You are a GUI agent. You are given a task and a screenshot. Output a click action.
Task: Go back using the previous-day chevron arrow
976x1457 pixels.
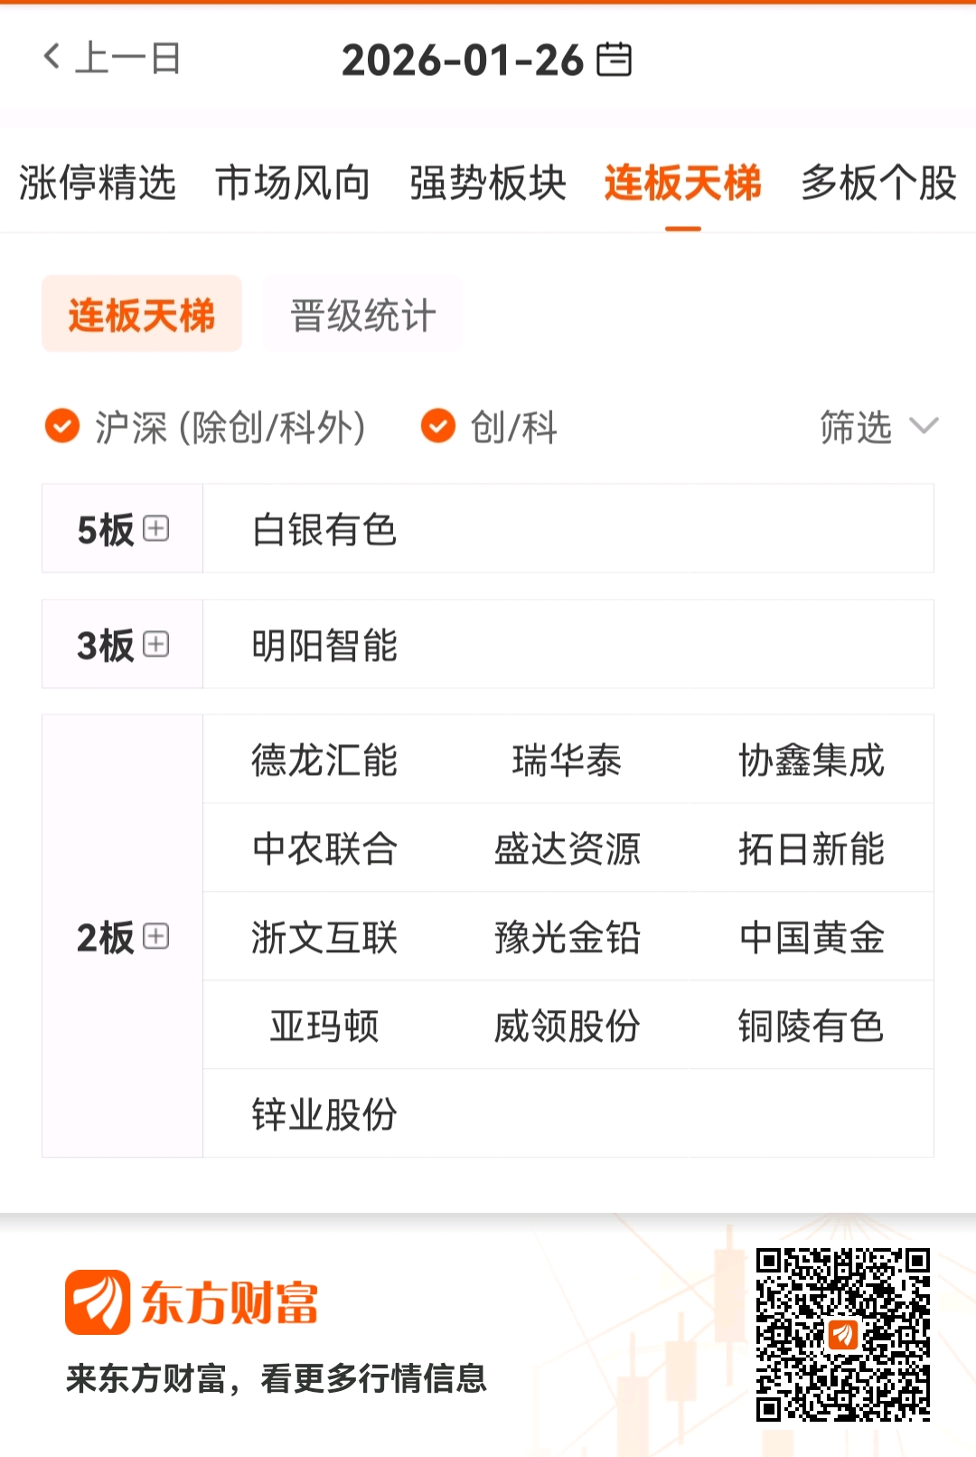(x=52, y=57)
